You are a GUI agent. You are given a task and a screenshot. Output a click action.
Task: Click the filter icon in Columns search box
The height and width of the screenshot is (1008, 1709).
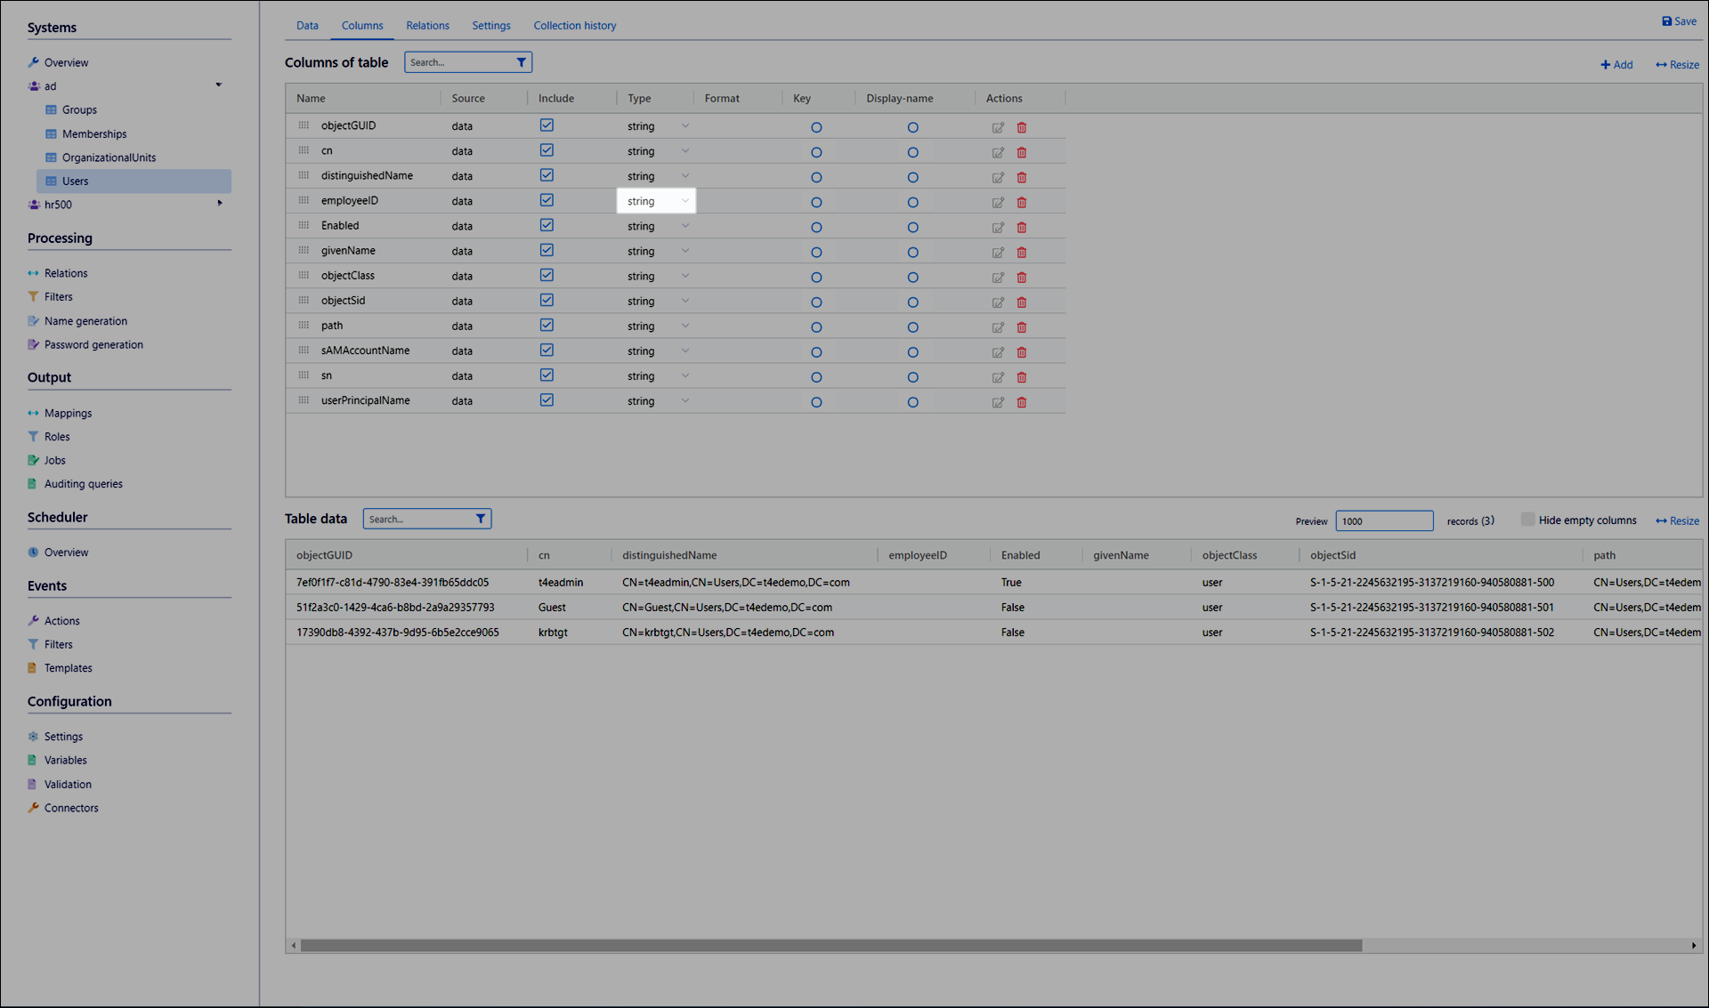tap(522, 62)
